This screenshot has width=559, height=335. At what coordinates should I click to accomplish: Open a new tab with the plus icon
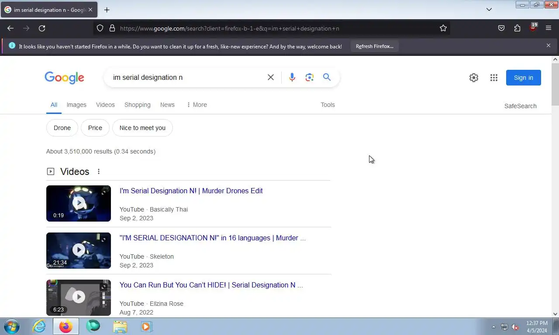pyautogui.click(x=107, y=10)
